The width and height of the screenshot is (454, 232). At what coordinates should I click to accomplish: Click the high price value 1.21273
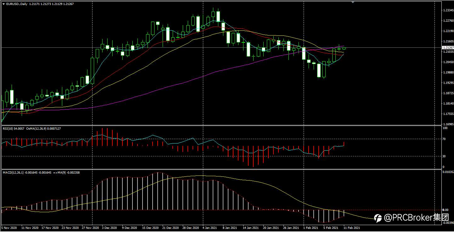46,4
